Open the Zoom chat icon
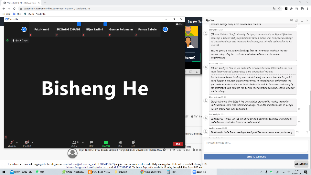This screenshot has width=311, height=175. coord(91,143)
